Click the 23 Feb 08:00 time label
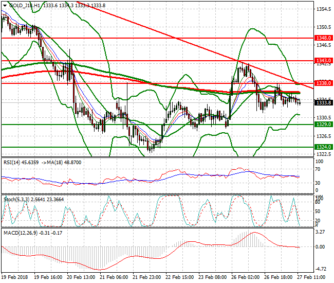Image resolution: width=334 pixels, height=283 pixels. pyautogui.click(x=213, y=277)
